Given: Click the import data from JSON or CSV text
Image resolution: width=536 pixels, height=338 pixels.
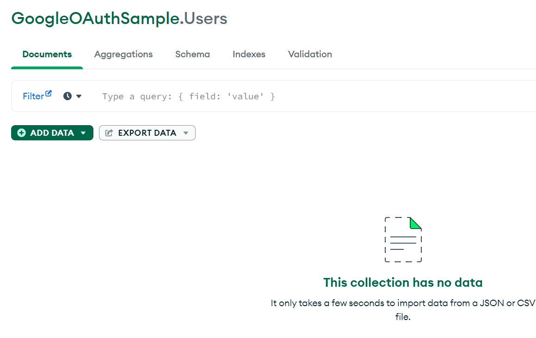Looking at the screenshot, I should coord(403,310).
